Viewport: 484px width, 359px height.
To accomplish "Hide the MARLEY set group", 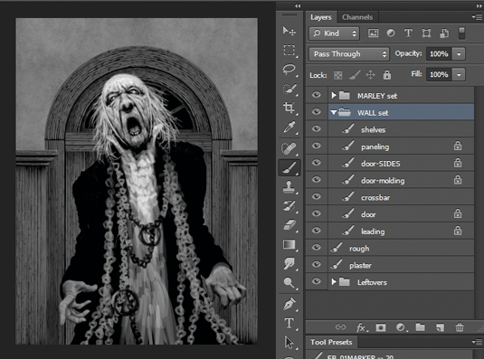I will pyautogui.click(x=316, y=95).
